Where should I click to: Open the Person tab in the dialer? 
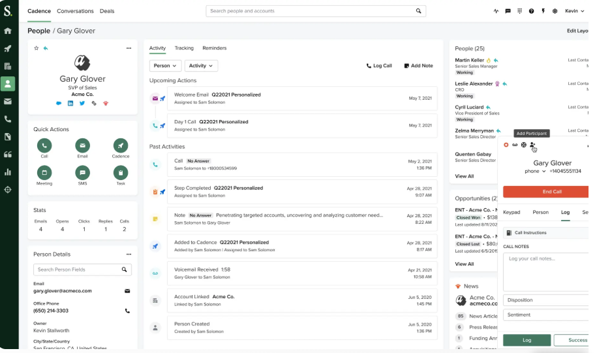(x=540, y=212)
